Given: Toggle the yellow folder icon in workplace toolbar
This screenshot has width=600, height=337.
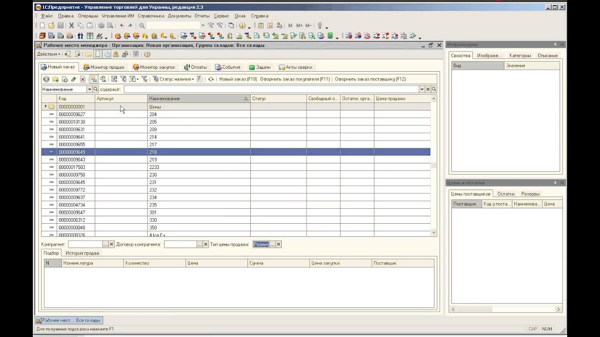Looking at the screenshot, I should (89, 54).
